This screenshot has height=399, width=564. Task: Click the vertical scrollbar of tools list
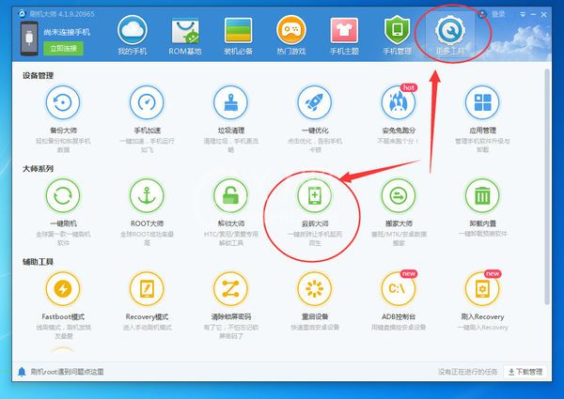coord(547,187)
